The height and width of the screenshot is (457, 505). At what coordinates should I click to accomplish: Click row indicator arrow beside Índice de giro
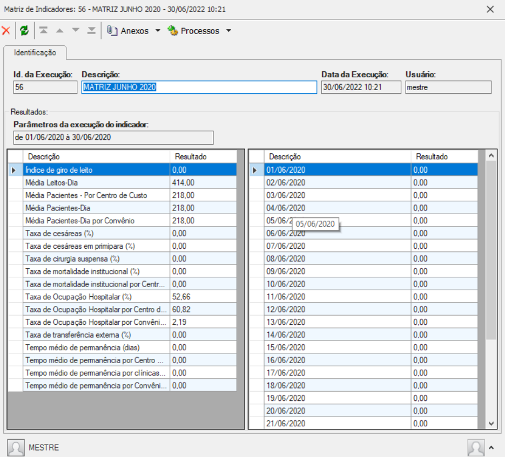14,170
